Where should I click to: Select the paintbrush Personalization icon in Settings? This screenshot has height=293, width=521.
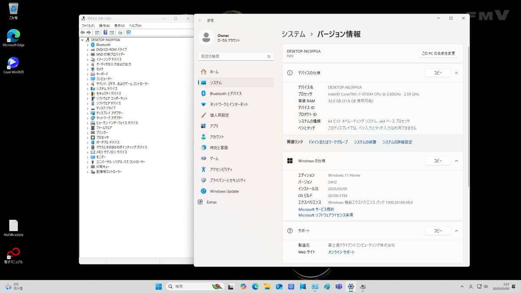pyautogui.click(x=203, y=115)
